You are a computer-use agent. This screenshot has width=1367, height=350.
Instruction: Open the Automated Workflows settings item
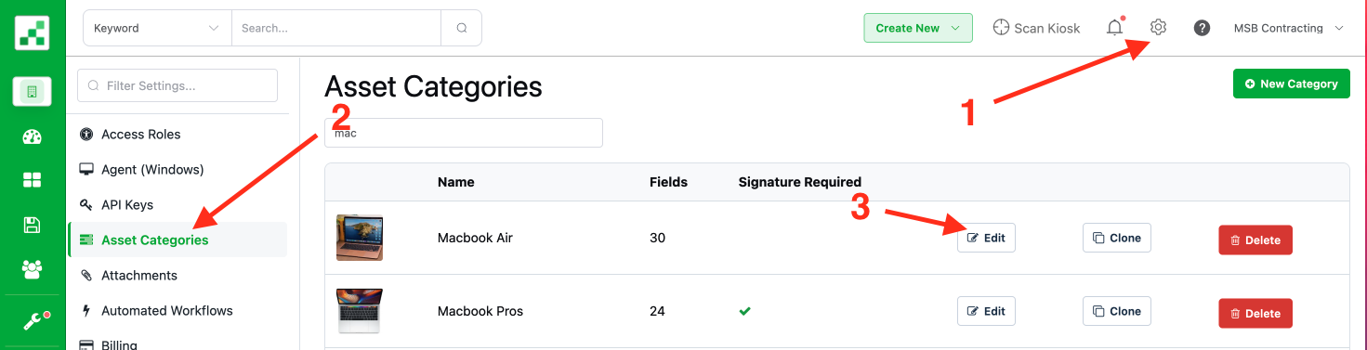pyautogui.click(x=167, y=310)
